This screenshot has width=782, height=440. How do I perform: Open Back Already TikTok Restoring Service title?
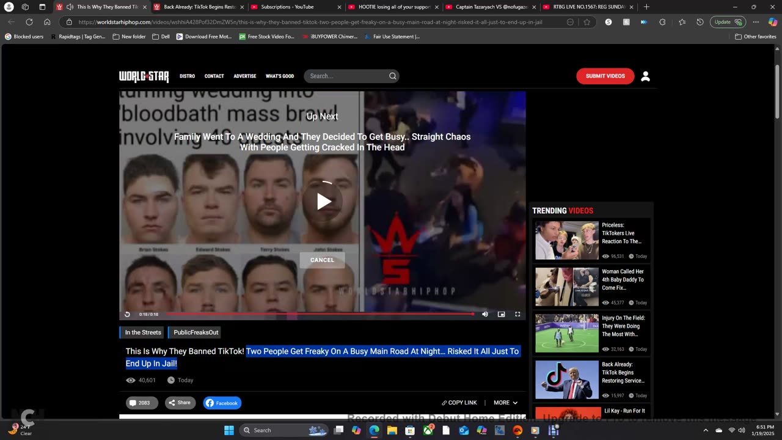624,372
